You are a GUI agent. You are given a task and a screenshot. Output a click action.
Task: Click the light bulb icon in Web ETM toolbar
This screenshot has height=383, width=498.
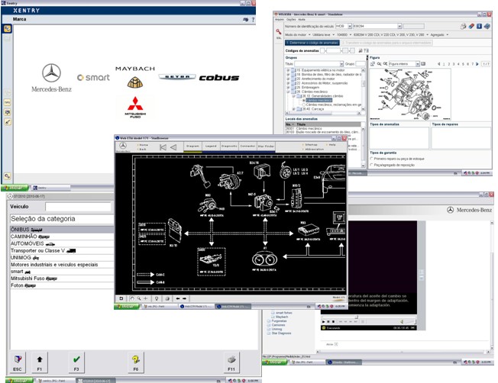point(157,298)
